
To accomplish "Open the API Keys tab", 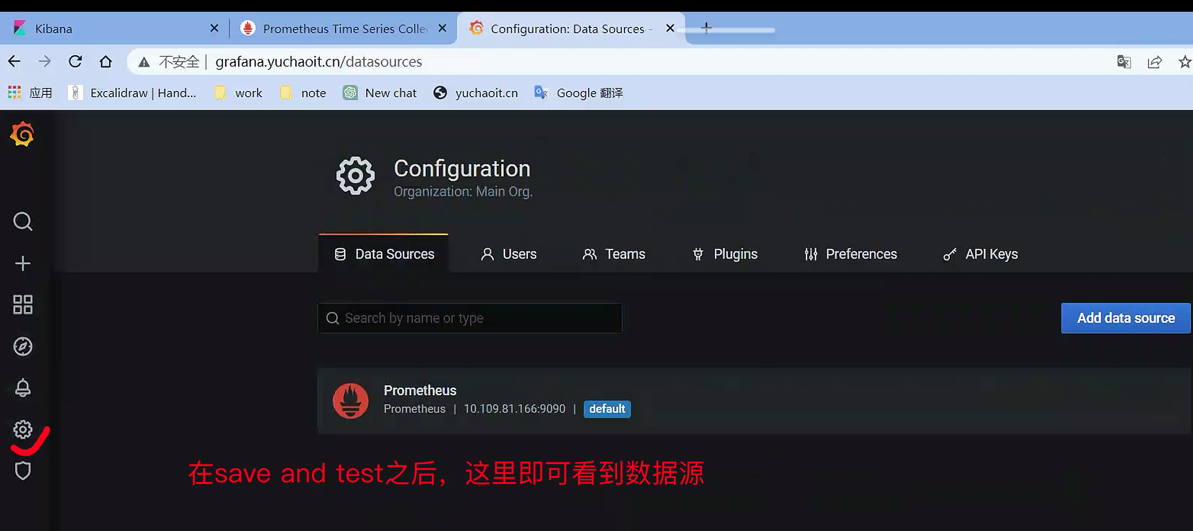I will point(980,254).
